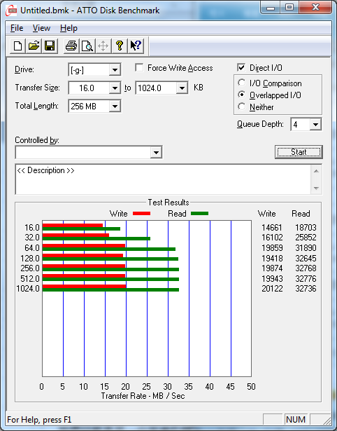337x431 pixels.
Task: Open the Help menu
Action: tap(69, 28)
